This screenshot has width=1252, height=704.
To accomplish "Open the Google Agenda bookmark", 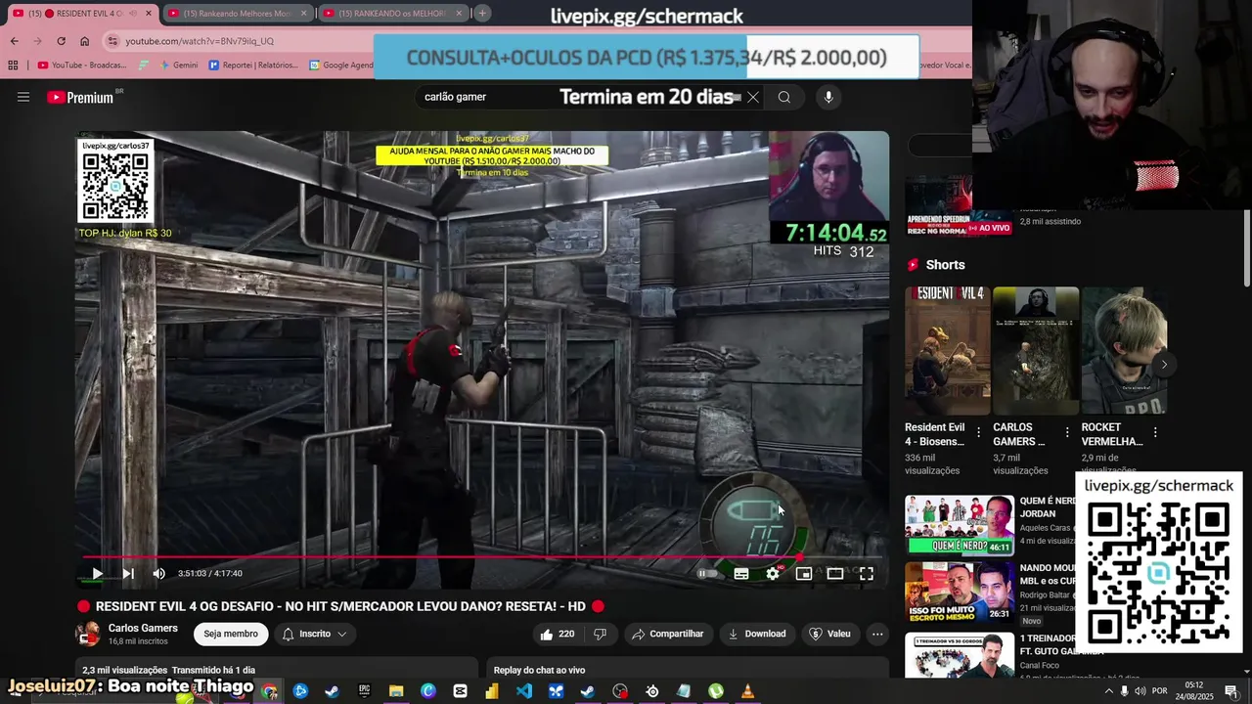I will point(341,66).
